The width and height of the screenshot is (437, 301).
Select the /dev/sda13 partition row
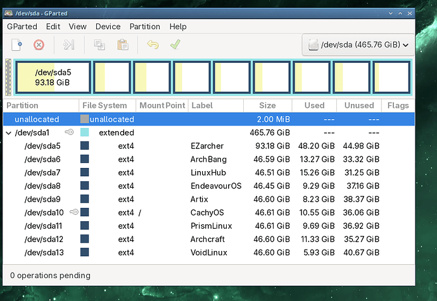pos(209,252)
